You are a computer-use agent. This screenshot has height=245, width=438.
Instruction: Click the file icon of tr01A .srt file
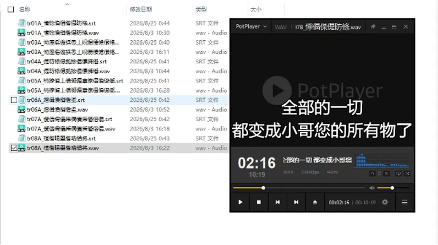[21, 23]
